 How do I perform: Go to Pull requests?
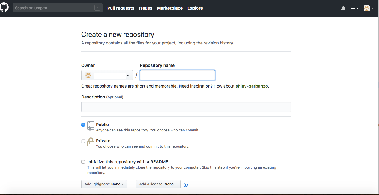(x=121, y=8)
